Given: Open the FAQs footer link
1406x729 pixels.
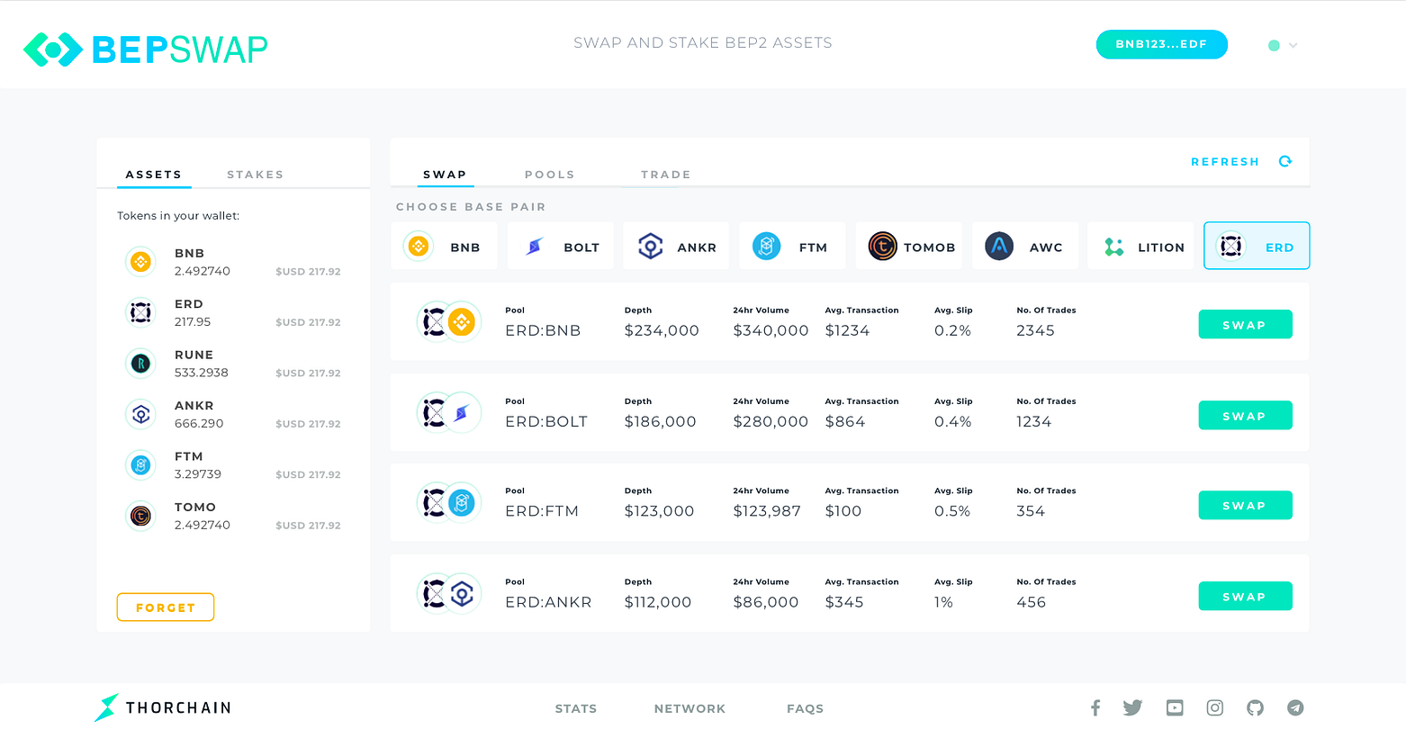Looking at the screenshot, I should point(805,708).
